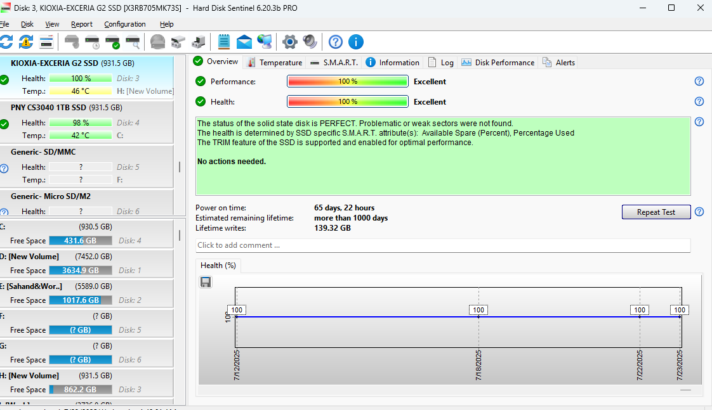Click the unknown status icon for Generic- SD/MMC
Screen dimensions: 712x410
[x=4, y=169]
